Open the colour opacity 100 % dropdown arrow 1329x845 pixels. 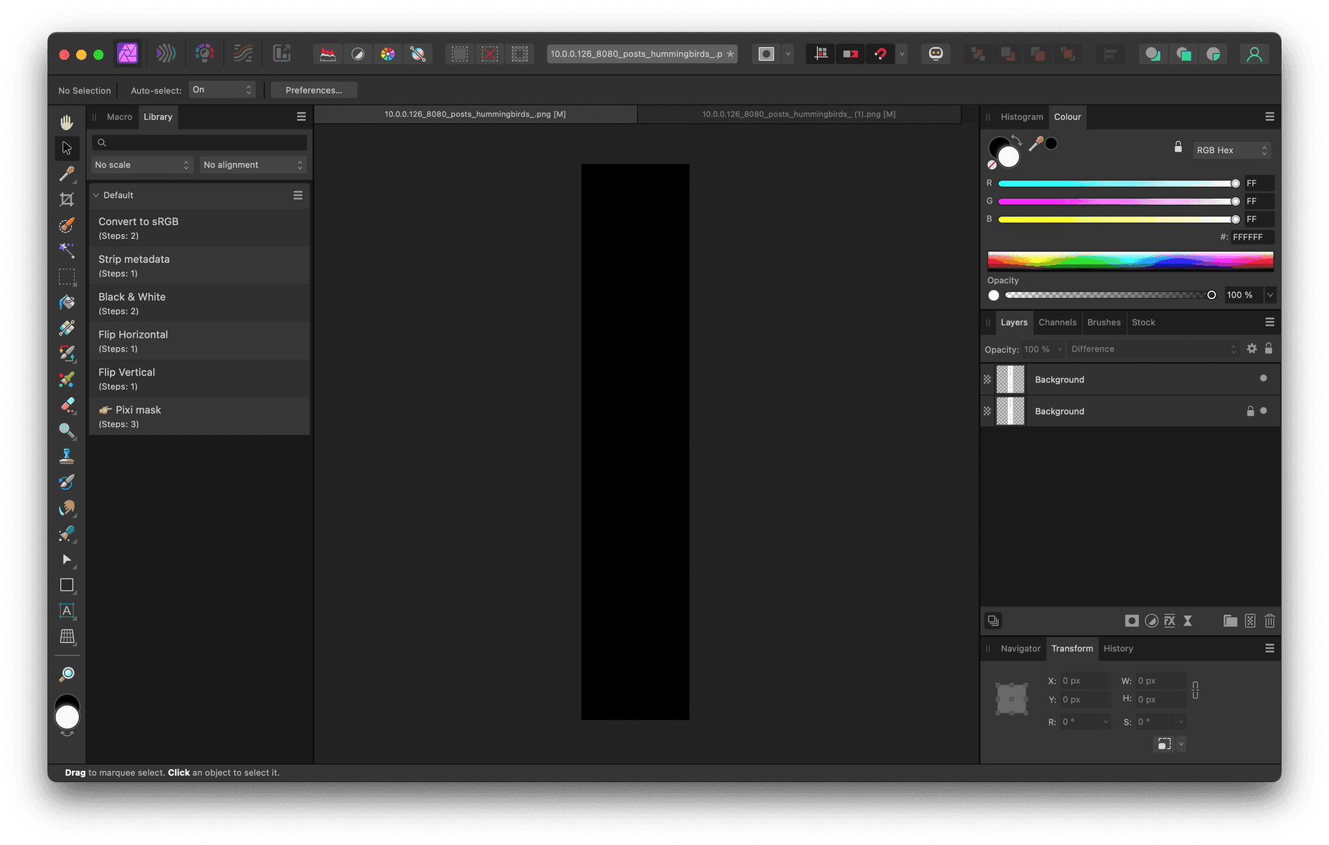(x=1270, y=295)
